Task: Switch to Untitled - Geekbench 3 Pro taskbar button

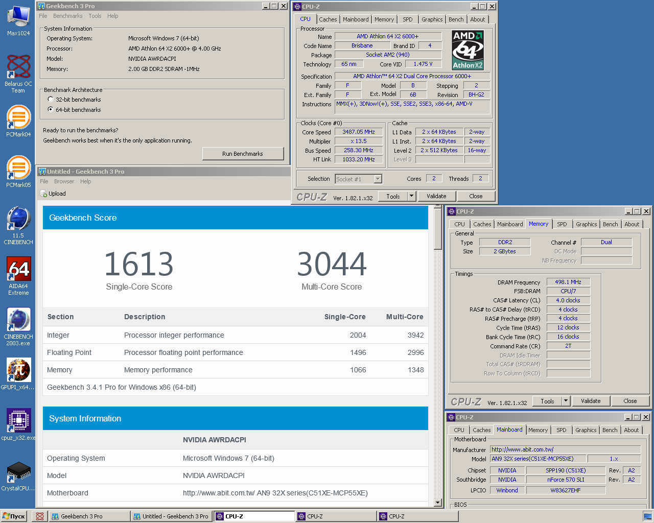Action: (171, 516)
